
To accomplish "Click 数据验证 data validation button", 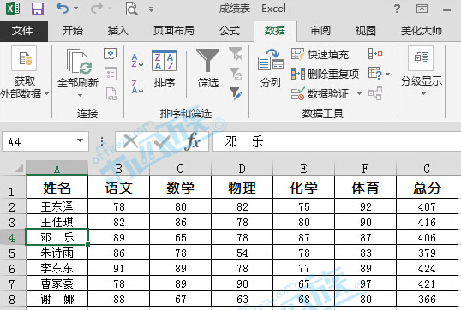I will pyautogui.click(x=320, y=93).
